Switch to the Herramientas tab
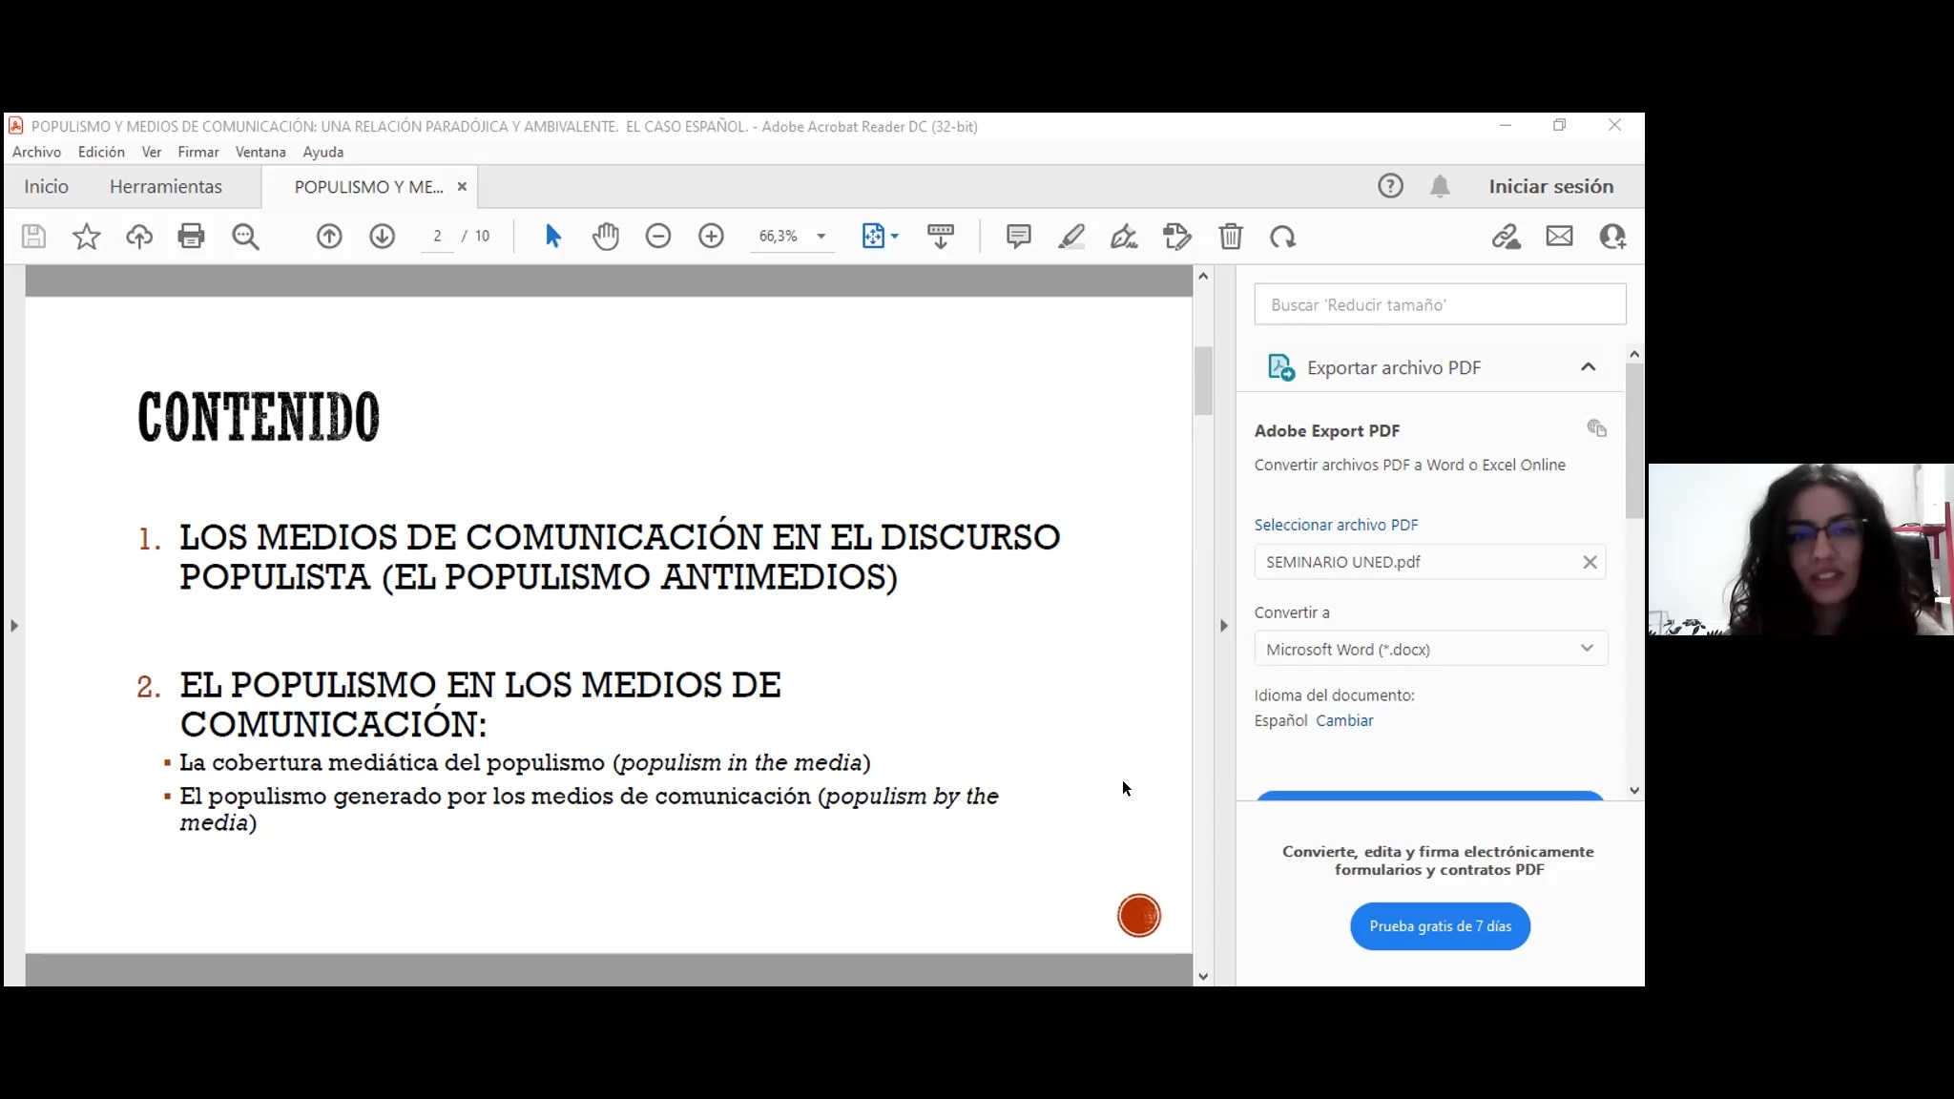Screen dimensions: 1954x1099 [165, 186]
